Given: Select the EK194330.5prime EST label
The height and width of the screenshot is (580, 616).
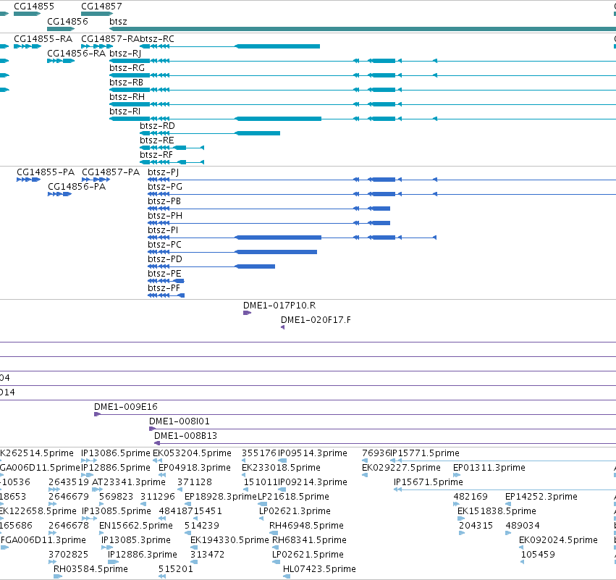Looking at the screenshot, I should pyautogui.click(x=229, y=540).
